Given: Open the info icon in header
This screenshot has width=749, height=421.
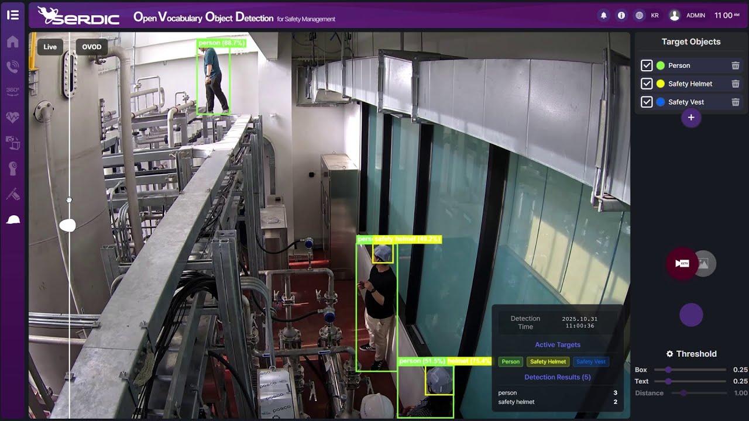Looking at the screenshot, I should (x=621, y=15).
